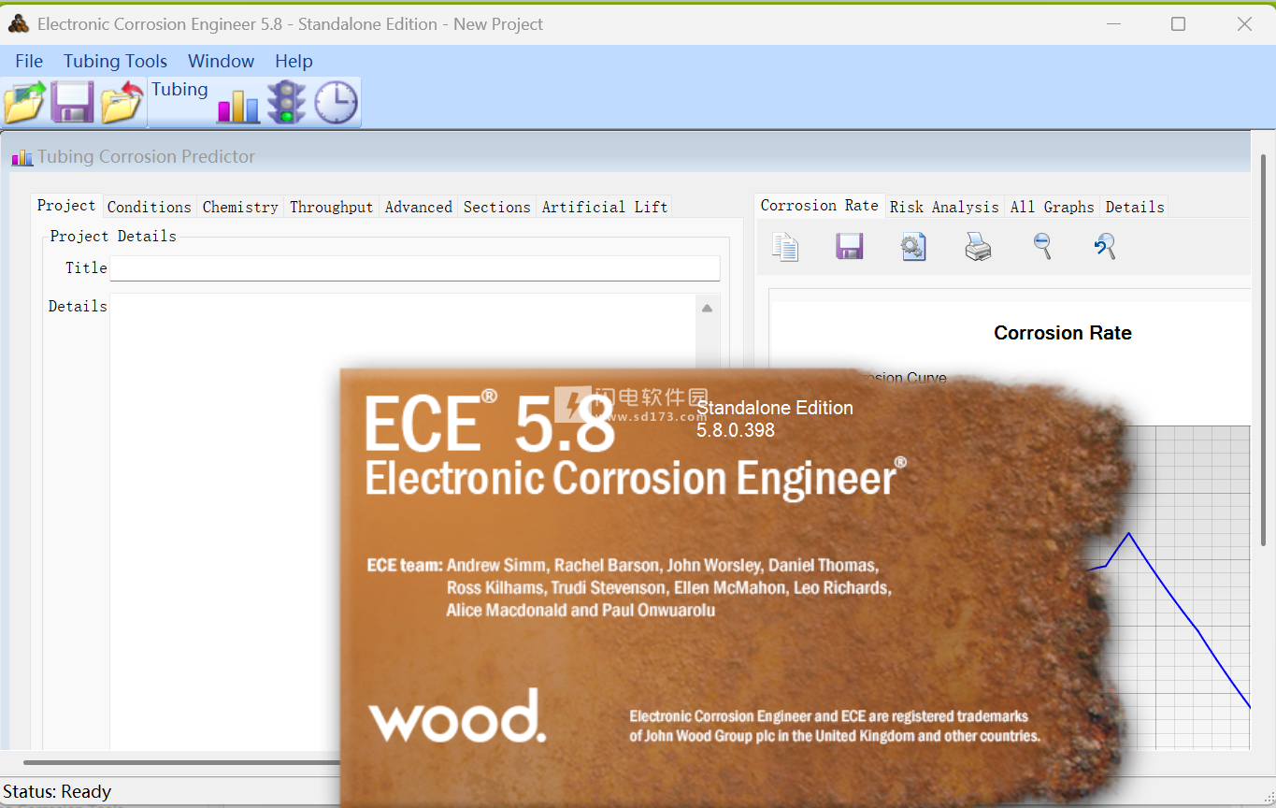Click the undo zoom magnifier icon
This screenshot has width=1276, height=808.
tap(1105, 246)
